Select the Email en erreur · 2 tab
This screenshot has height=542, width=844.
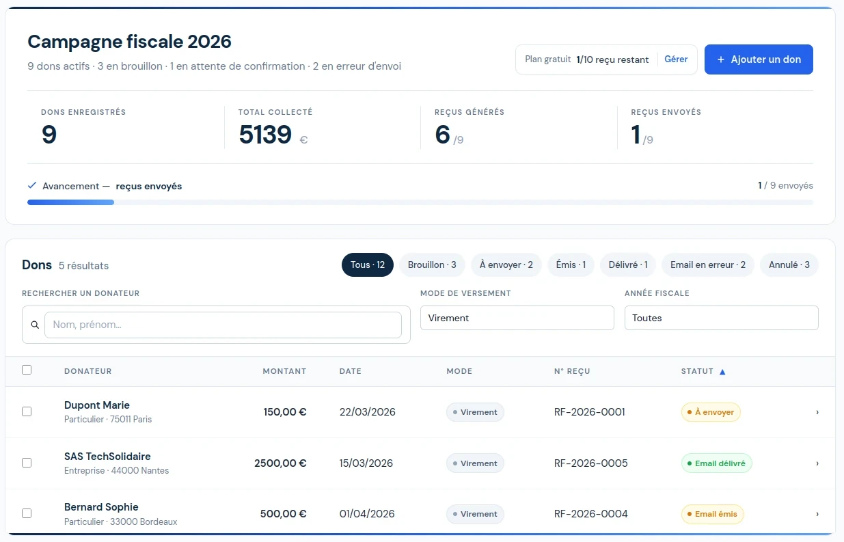[708, 265]
